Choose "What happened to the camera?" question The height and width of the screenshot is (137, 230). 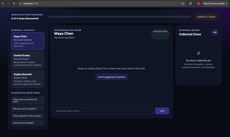click(x=28, y=116)
